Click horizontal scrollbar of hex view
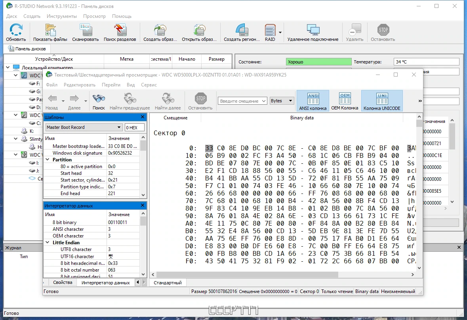This screenshot has height=320, width=467. tap(247, 274)
